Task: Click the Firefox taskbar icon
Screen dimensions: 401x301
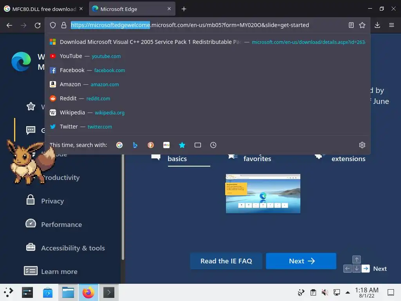Action: pos(88,292)
